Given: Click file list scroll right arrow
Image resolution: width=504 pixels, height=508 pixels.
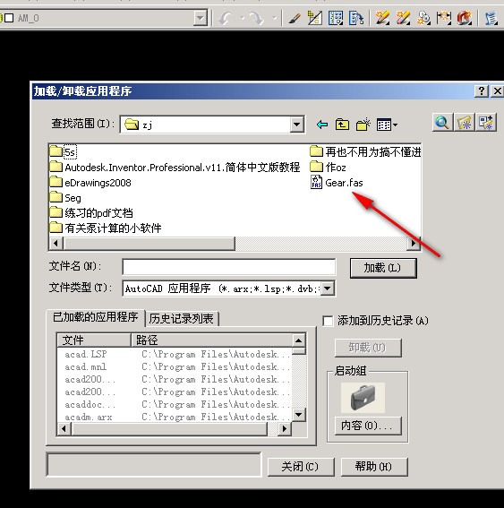Looking at the screenshot, I should pos(414,243).
